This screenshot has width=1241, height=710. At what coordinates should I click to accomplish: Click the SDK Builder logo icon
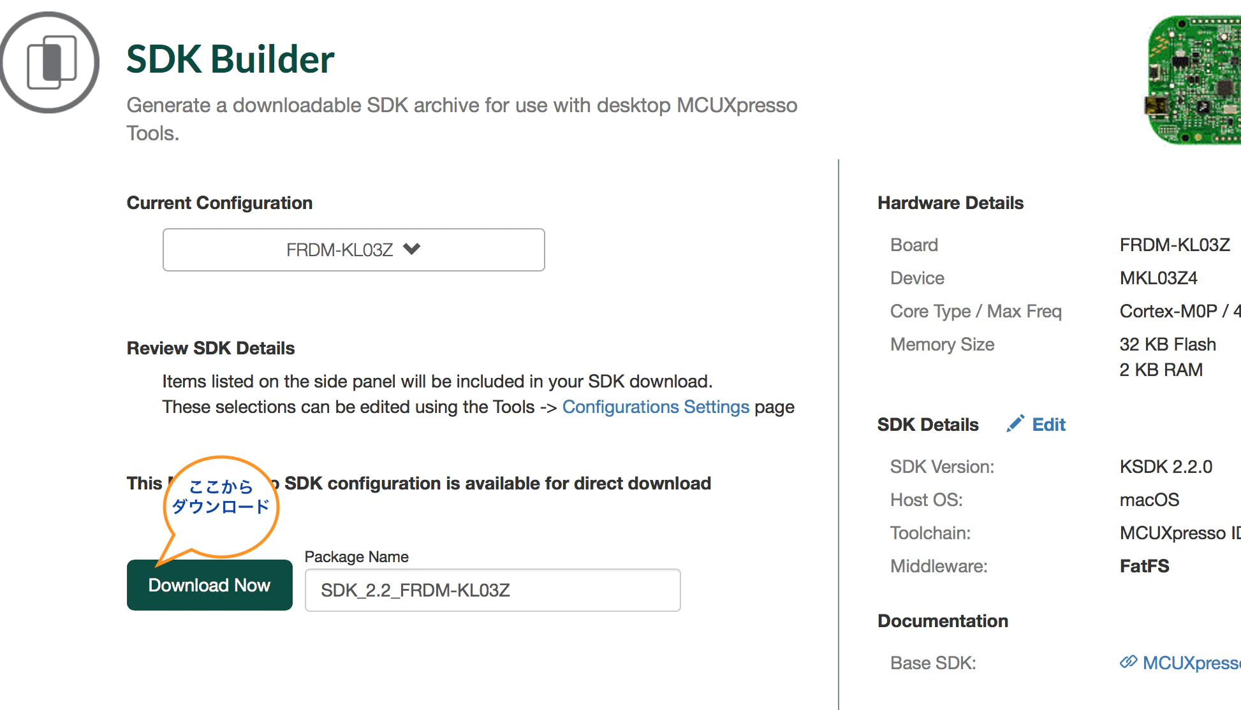click(49, 62)
